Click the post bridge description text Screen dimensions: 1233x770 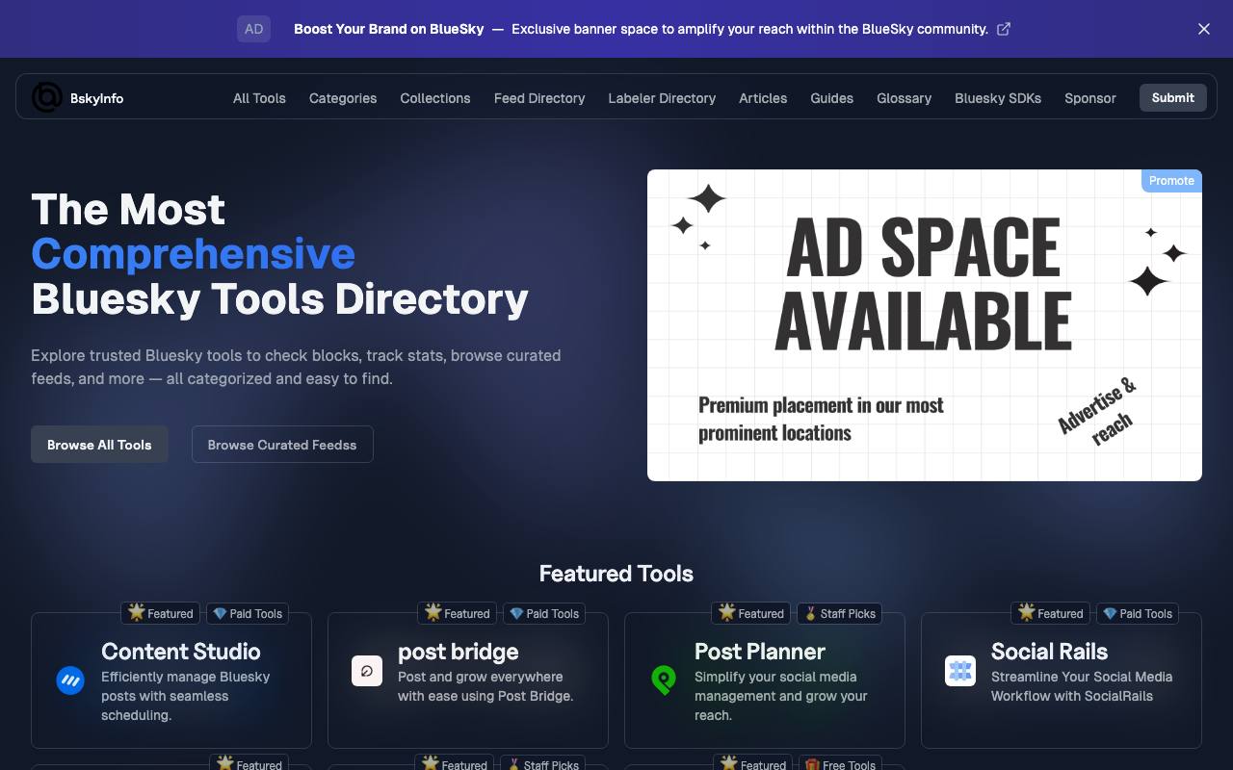point(485,686)
